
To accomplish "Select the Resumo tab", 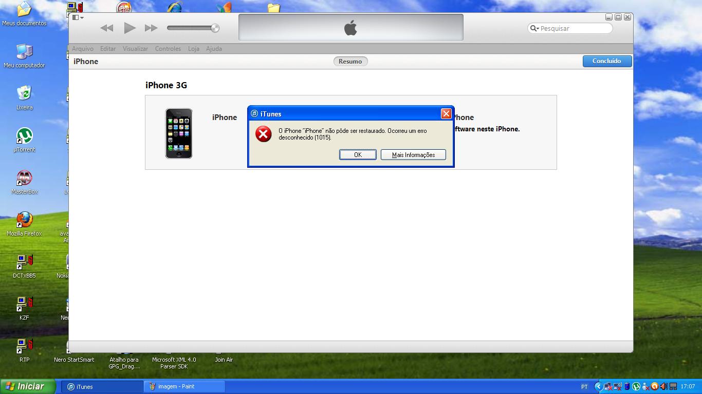I will coord(350,61).
